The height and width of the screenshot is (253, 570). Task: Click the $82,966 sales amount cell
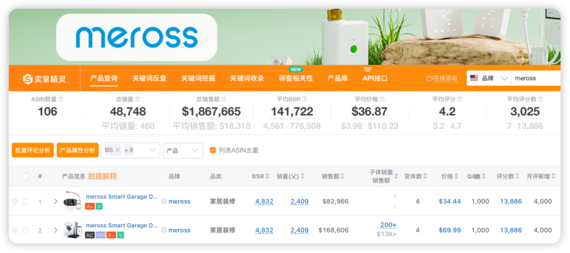click(335, 202)
